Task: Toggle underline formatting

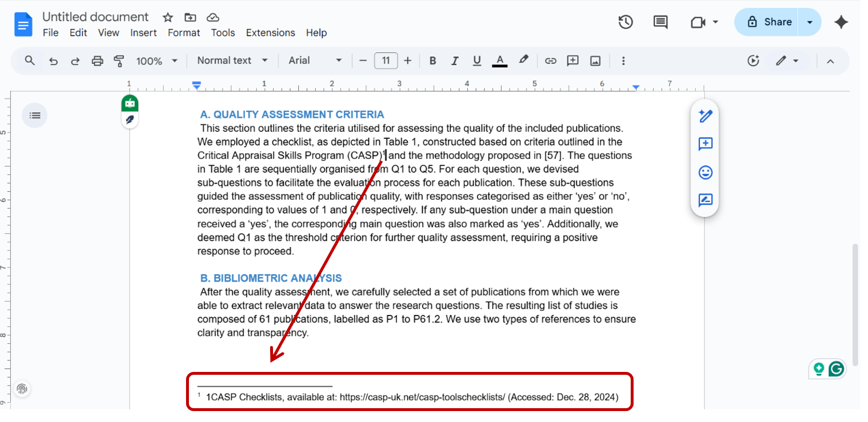Action: (x=477, y=60)
